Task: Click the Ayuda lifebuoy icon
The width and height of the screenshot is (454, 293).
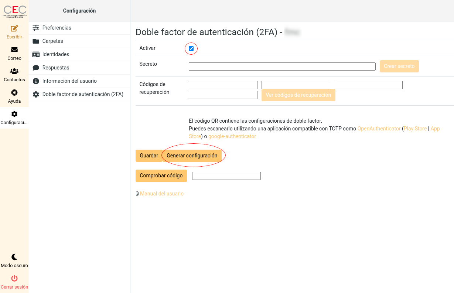Action: 14,93
